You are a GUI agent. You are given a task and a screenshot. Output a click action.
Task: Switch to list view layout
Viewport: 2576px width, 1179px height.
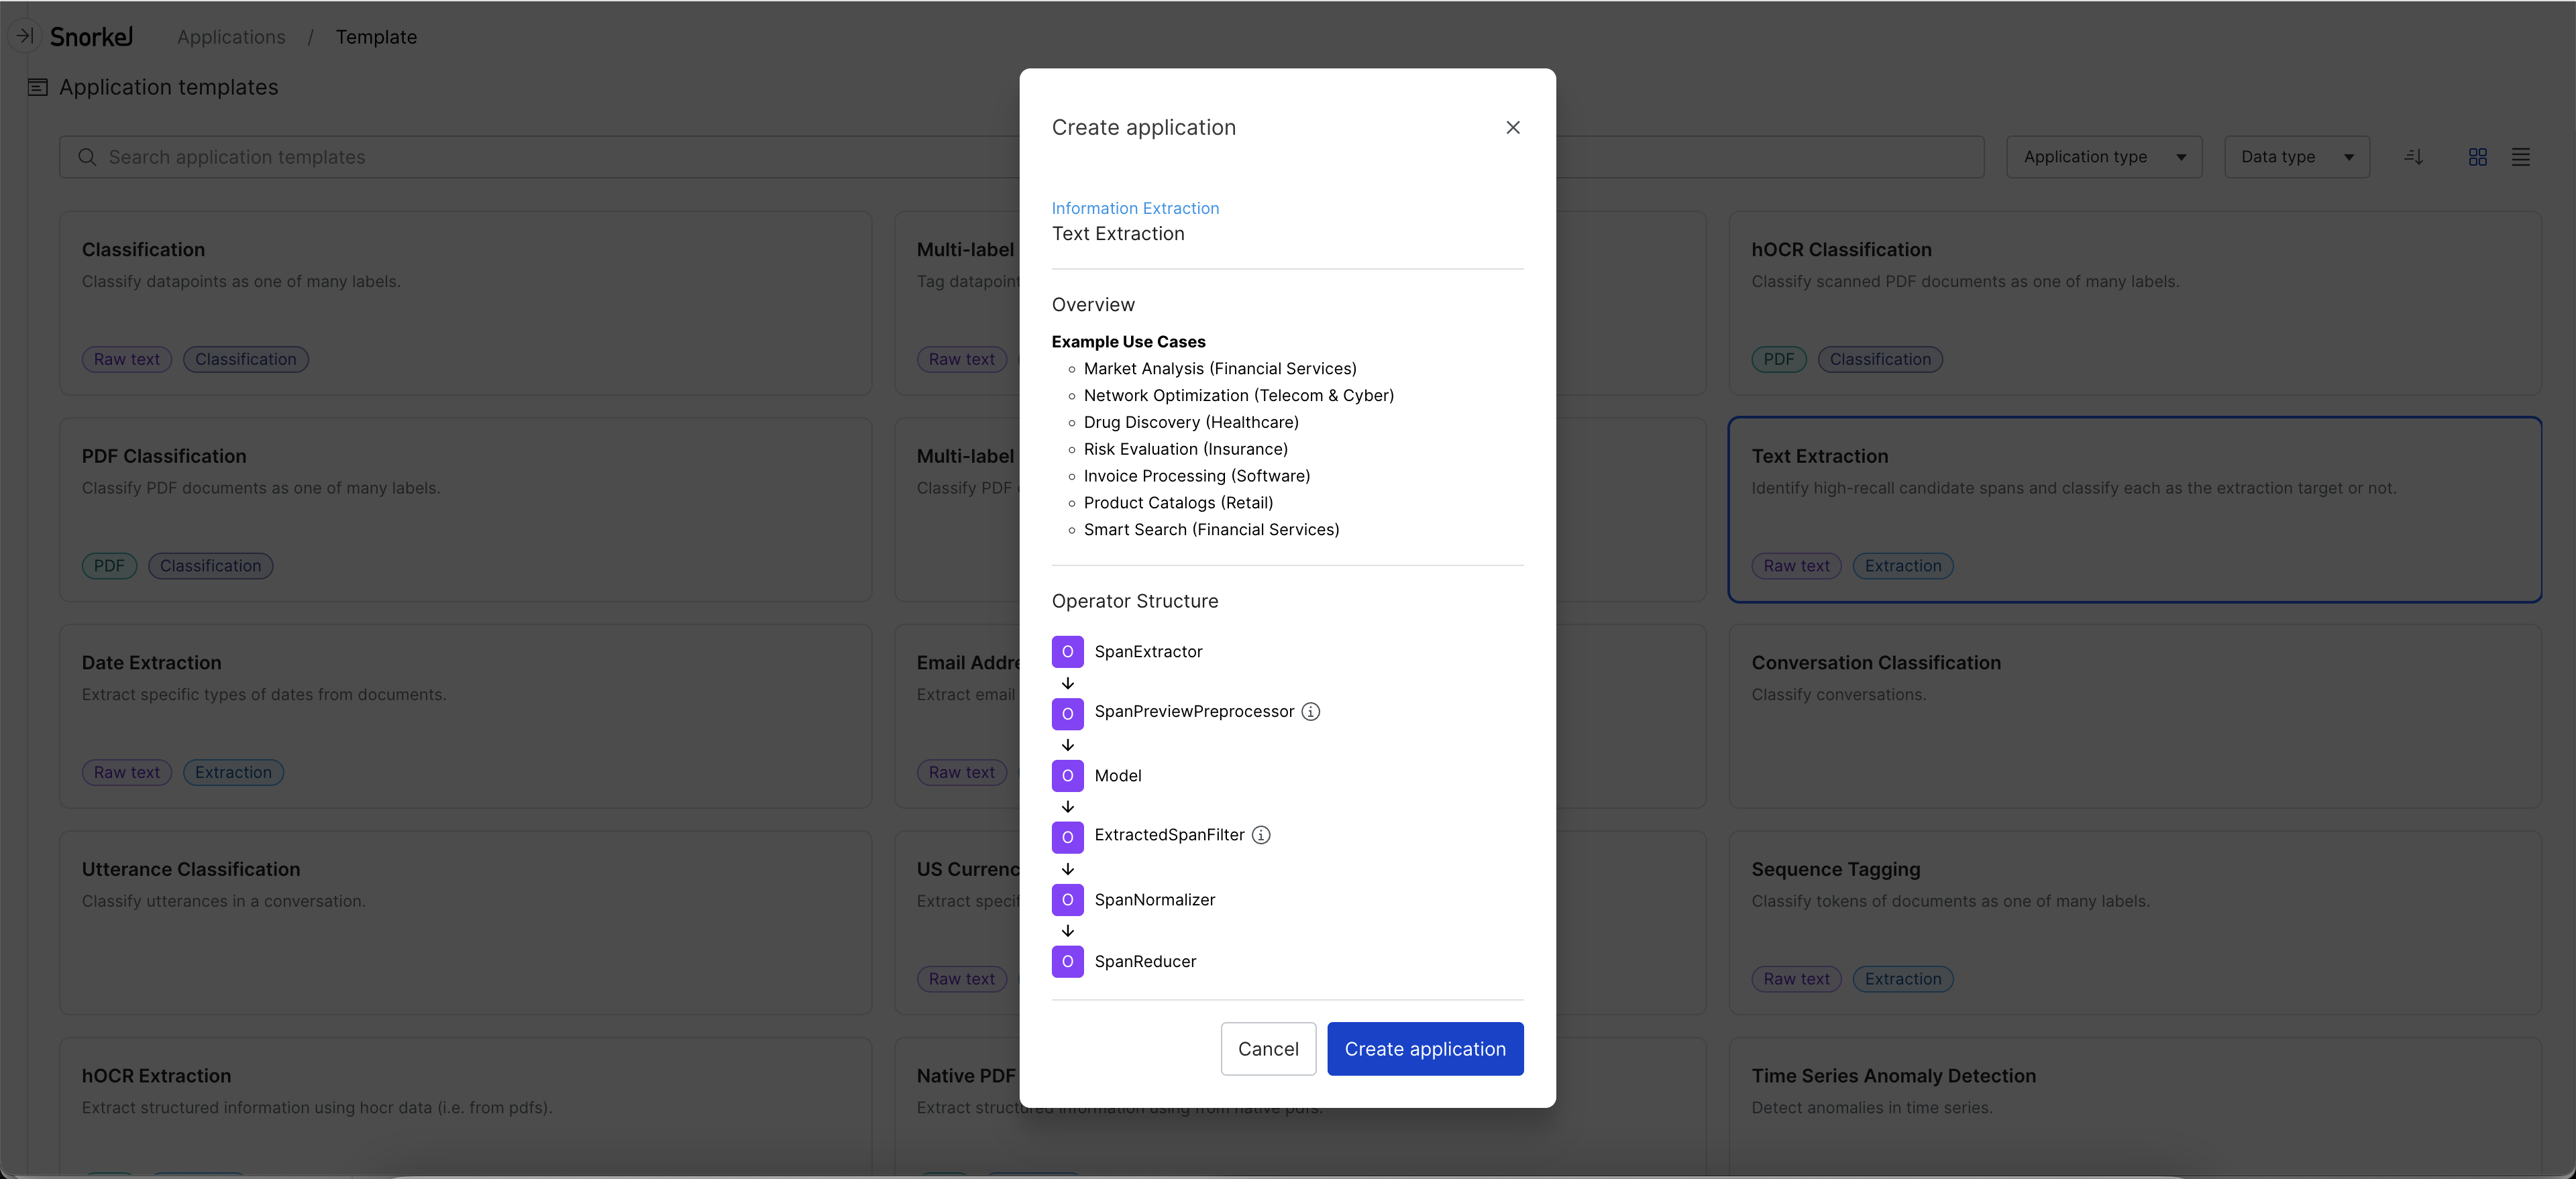[2520, 157]
